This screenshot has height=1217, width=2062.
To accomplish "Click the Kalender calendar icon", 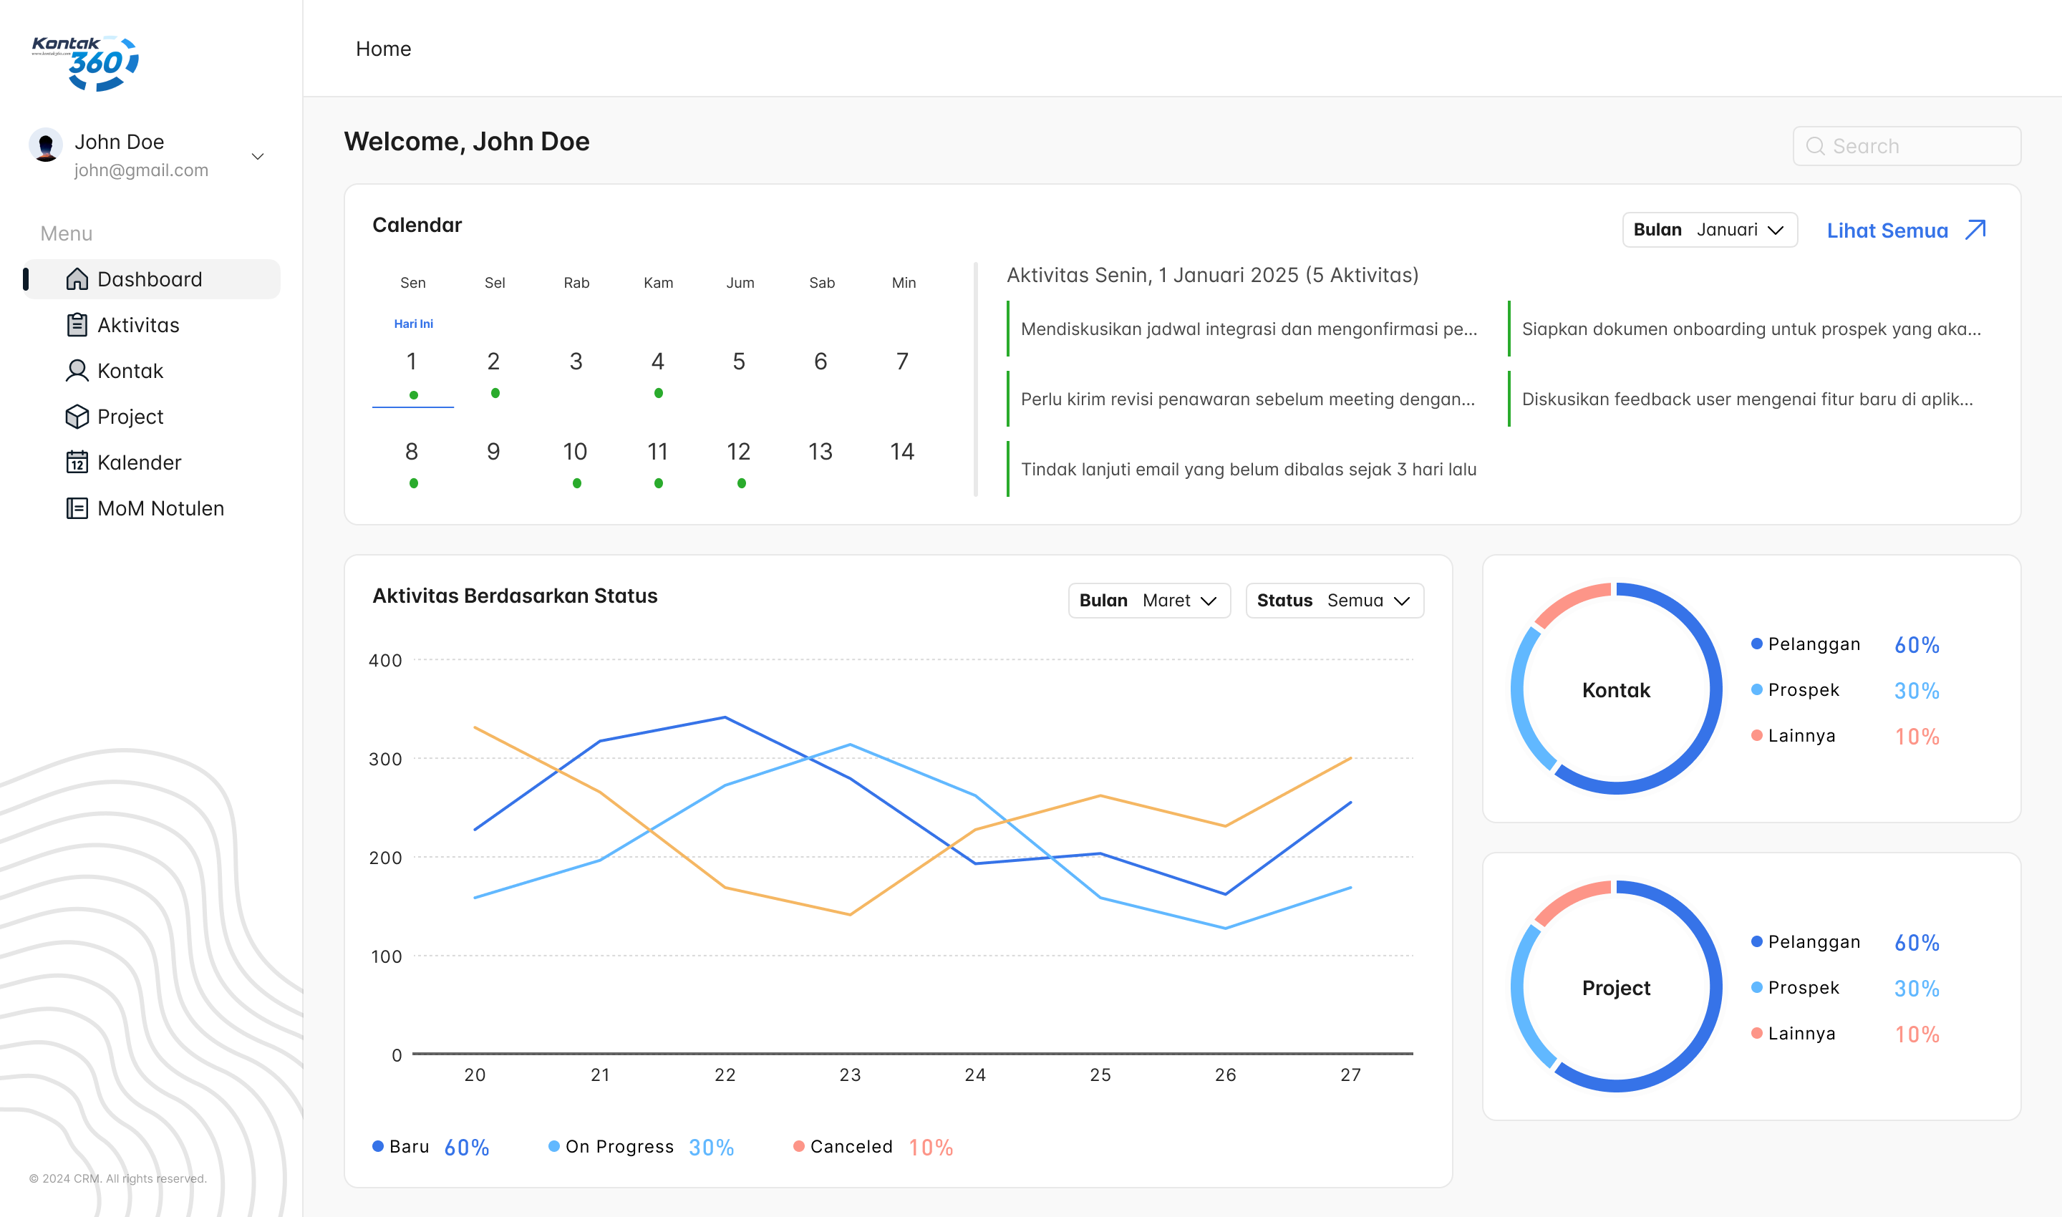I will coord(77,462).
